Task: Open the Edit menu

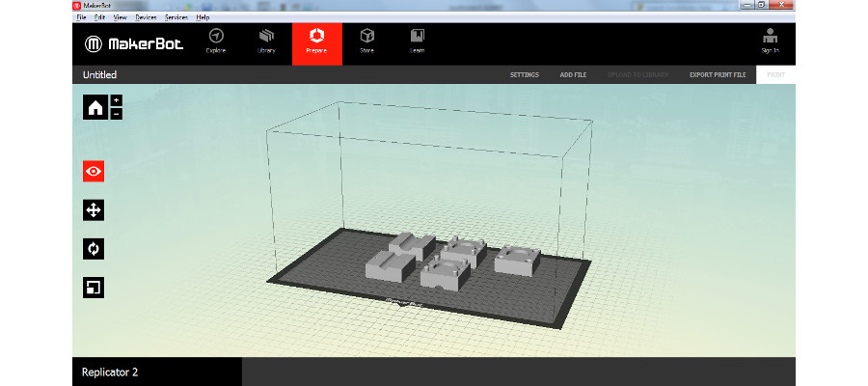Action: pos(99,17)
